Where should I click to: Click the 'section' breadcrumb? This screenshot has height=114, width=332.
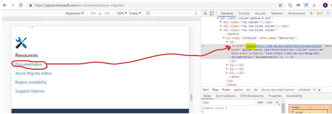(x=238, y=90)
